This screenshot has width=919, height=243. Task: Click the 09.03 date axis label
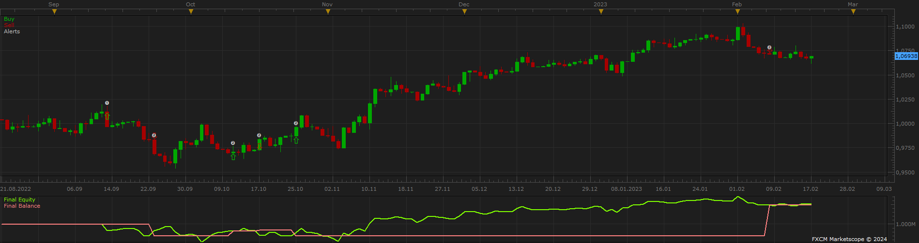[884, 189]
